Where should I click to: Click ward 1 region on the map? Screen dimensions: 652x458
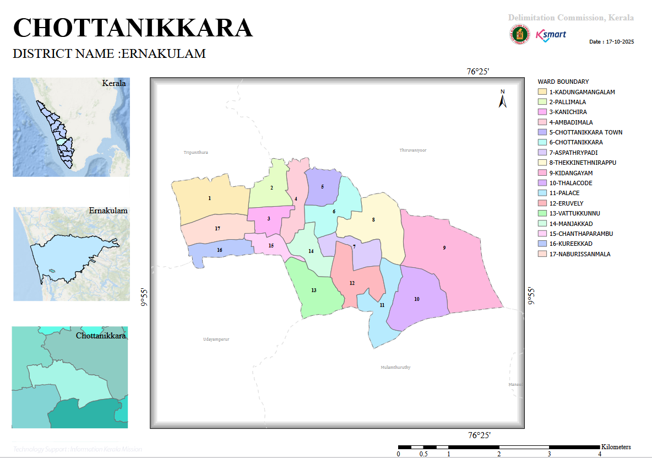point(210,198)
